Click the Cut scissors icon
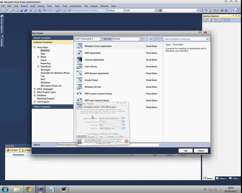The width and height of the screenshot is (242, 193). click(x=31, y=10)
